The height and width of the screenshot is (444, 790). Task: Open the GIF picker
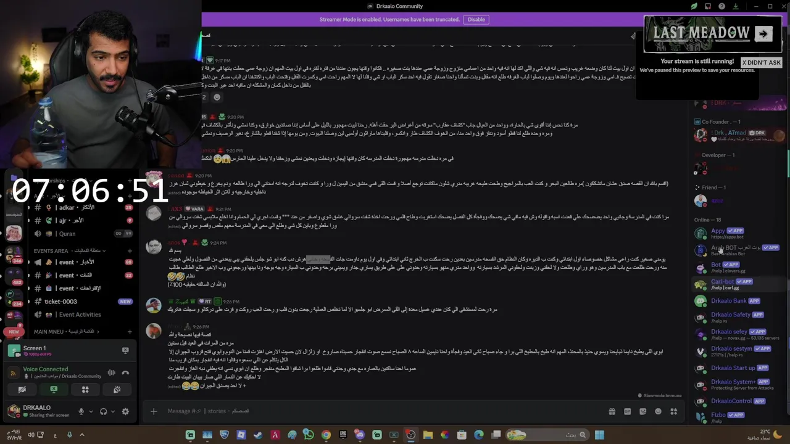(x=627, y=411)
